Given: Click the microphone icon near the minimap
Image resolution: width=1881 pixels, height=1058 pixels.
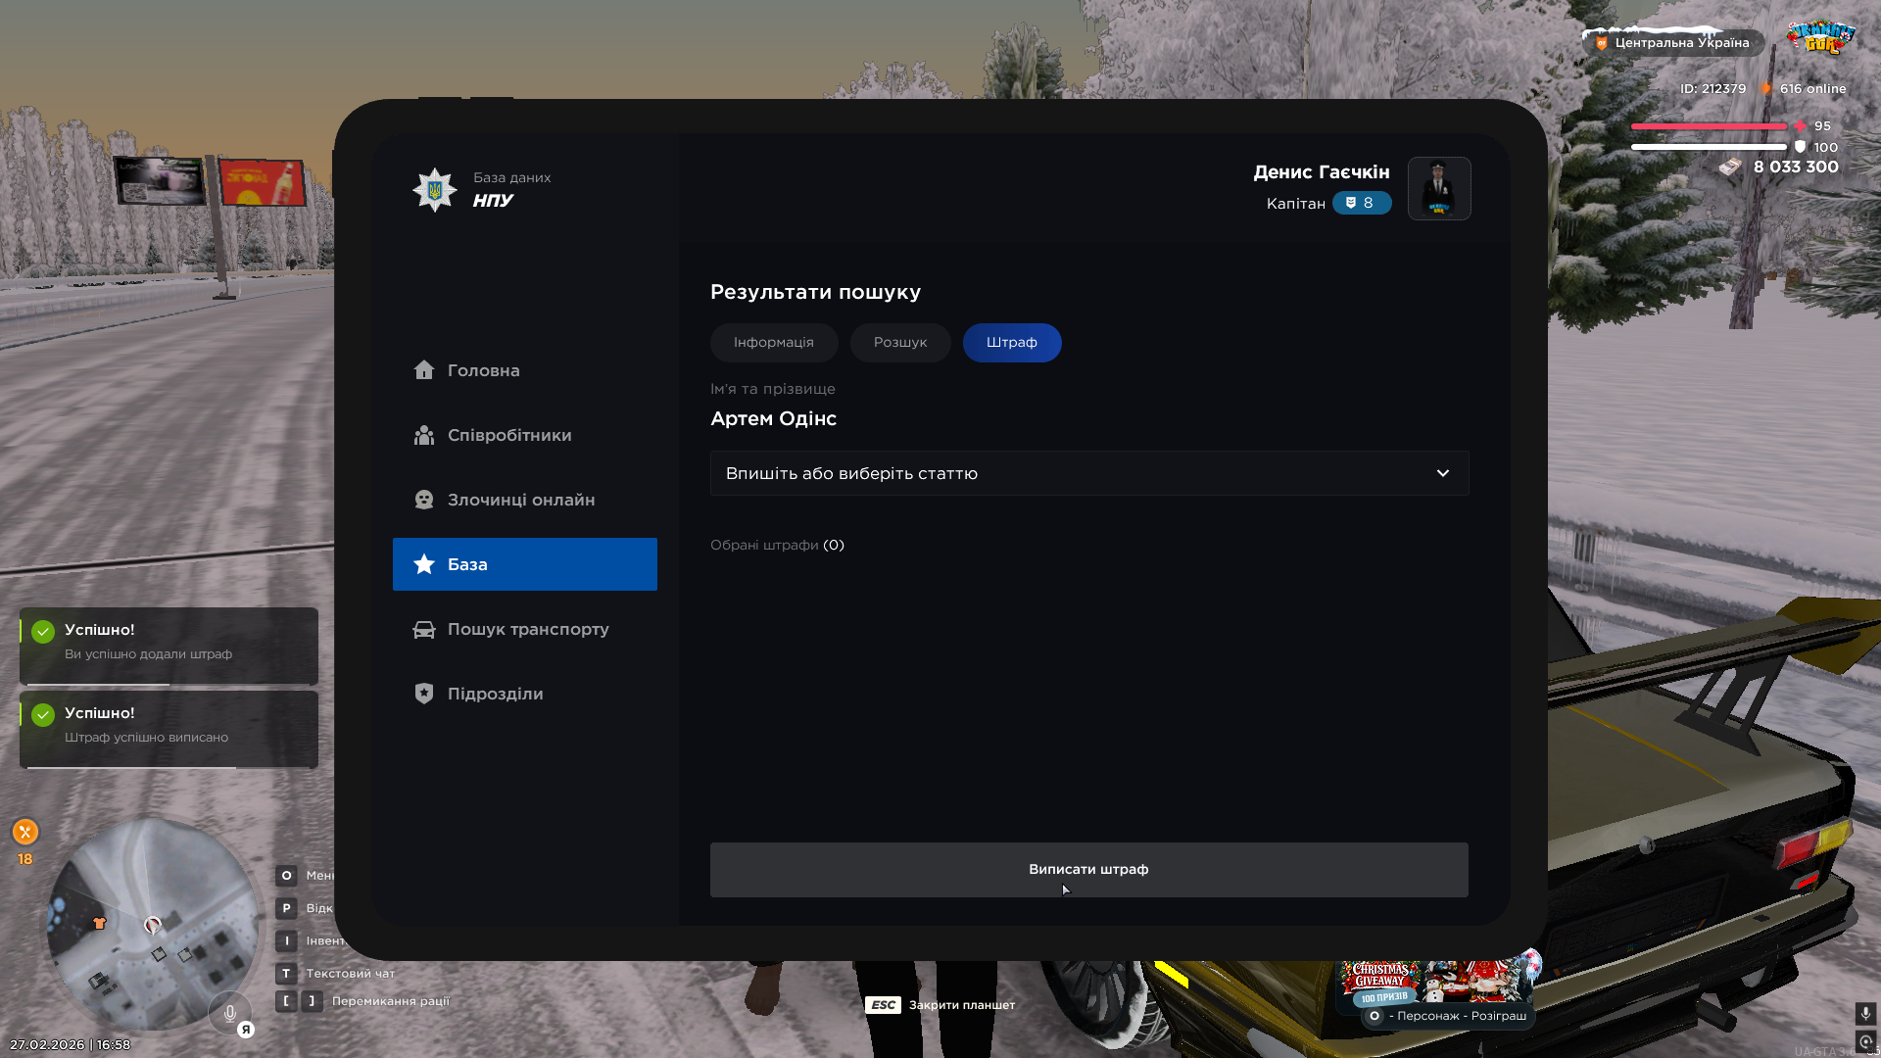Looking at the screenshot, I should tap(229, 1013).
